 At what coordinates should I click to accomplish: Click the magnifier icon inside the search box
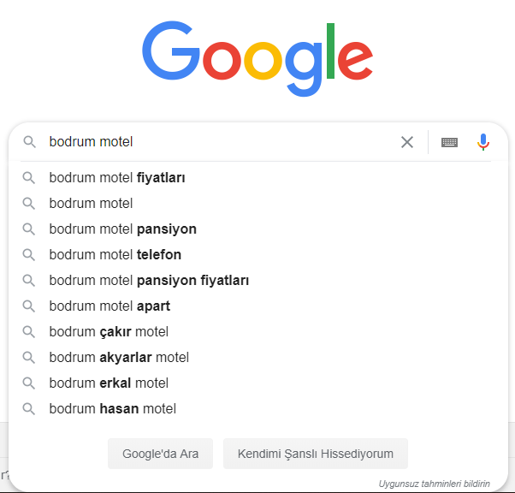coord(30,142)
